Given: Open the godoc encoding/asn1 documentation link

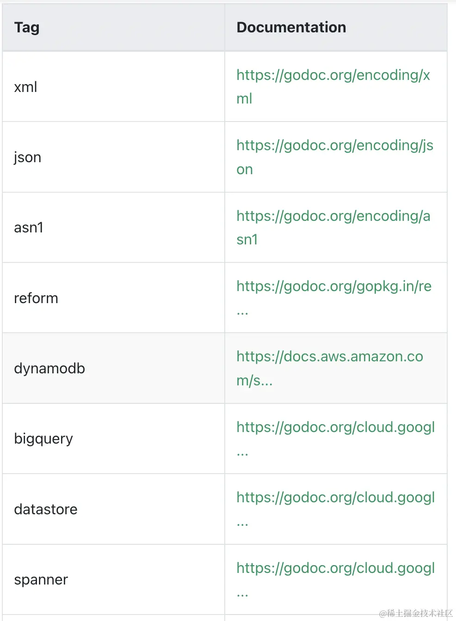Looking at the screenshot, I should [x=333, y=227].
